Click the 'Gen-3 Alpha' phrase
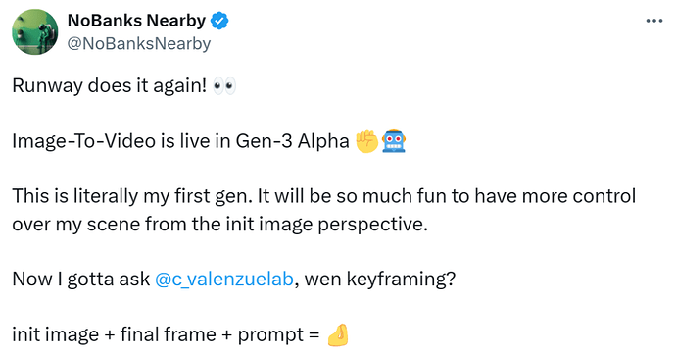676x357 pixels. coord(292,141)
